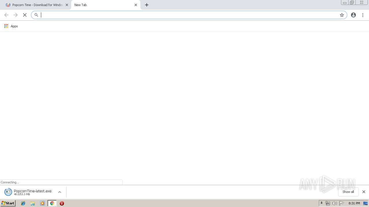Viewport: 369px width, 207px height.
Task: Close the New Tab tab
Action: click(136, 5)
